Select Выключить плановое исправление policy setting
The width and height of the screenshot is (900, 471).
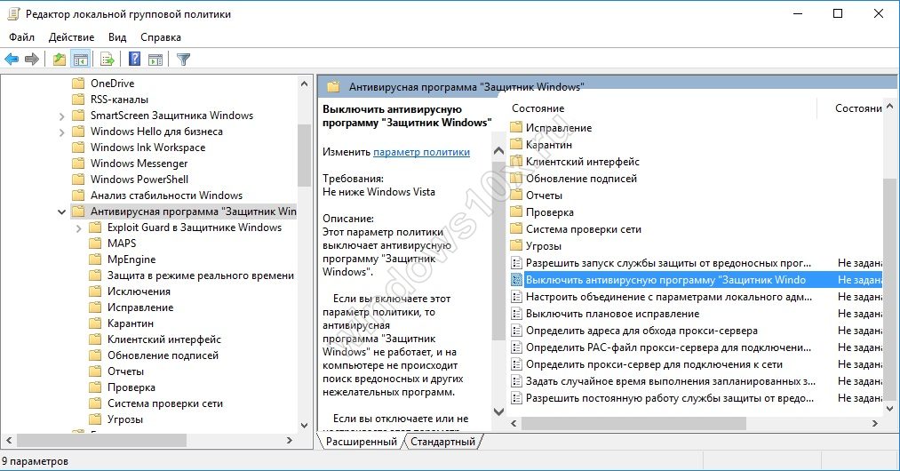click(612, 314)
